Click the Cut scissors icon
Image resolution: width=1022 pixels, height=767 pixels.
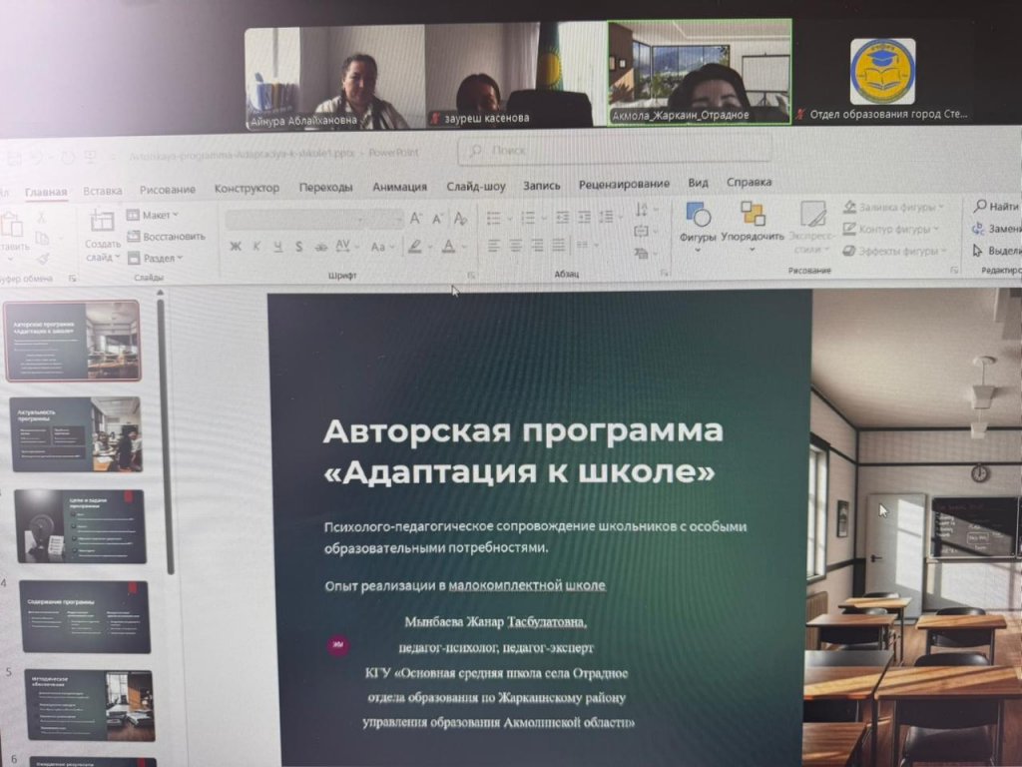click(42, 218)
